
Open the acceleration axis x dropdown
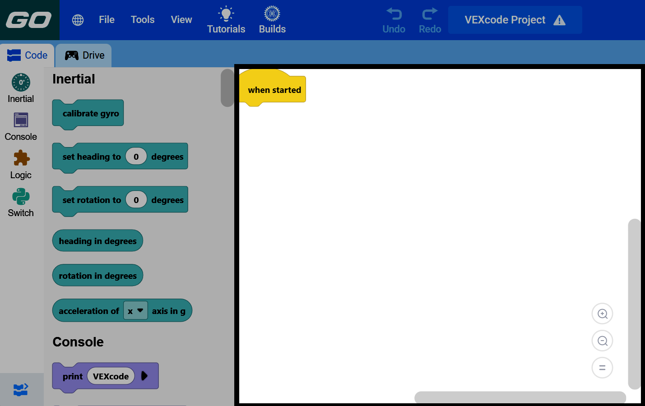[x=135, y=311]
